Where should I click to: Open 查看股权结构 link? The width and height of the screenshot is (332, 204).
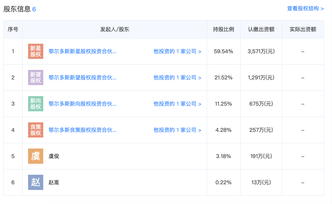[x=305, y=8]
